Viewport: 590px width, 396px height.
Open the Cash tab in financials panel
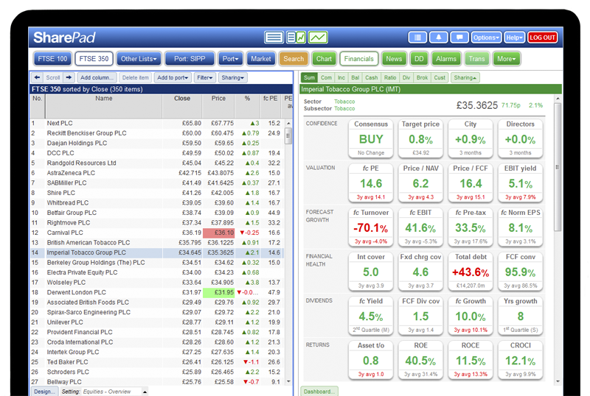pos(372,77)
